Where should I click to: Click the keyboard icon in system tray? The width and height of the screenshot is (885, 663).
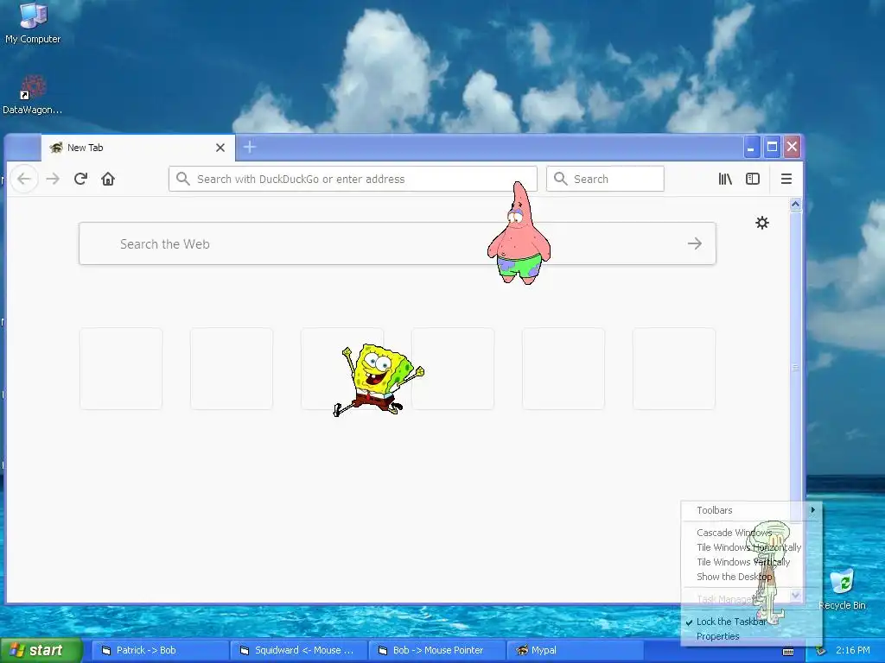click(788, 651)
